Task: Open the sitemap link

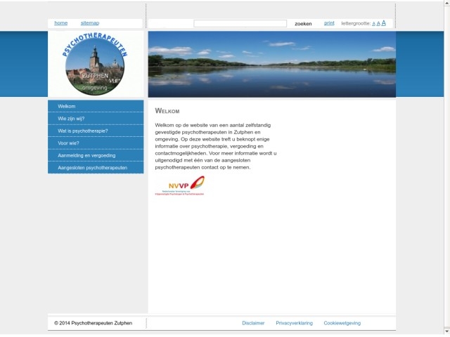Action: point(90,23)
